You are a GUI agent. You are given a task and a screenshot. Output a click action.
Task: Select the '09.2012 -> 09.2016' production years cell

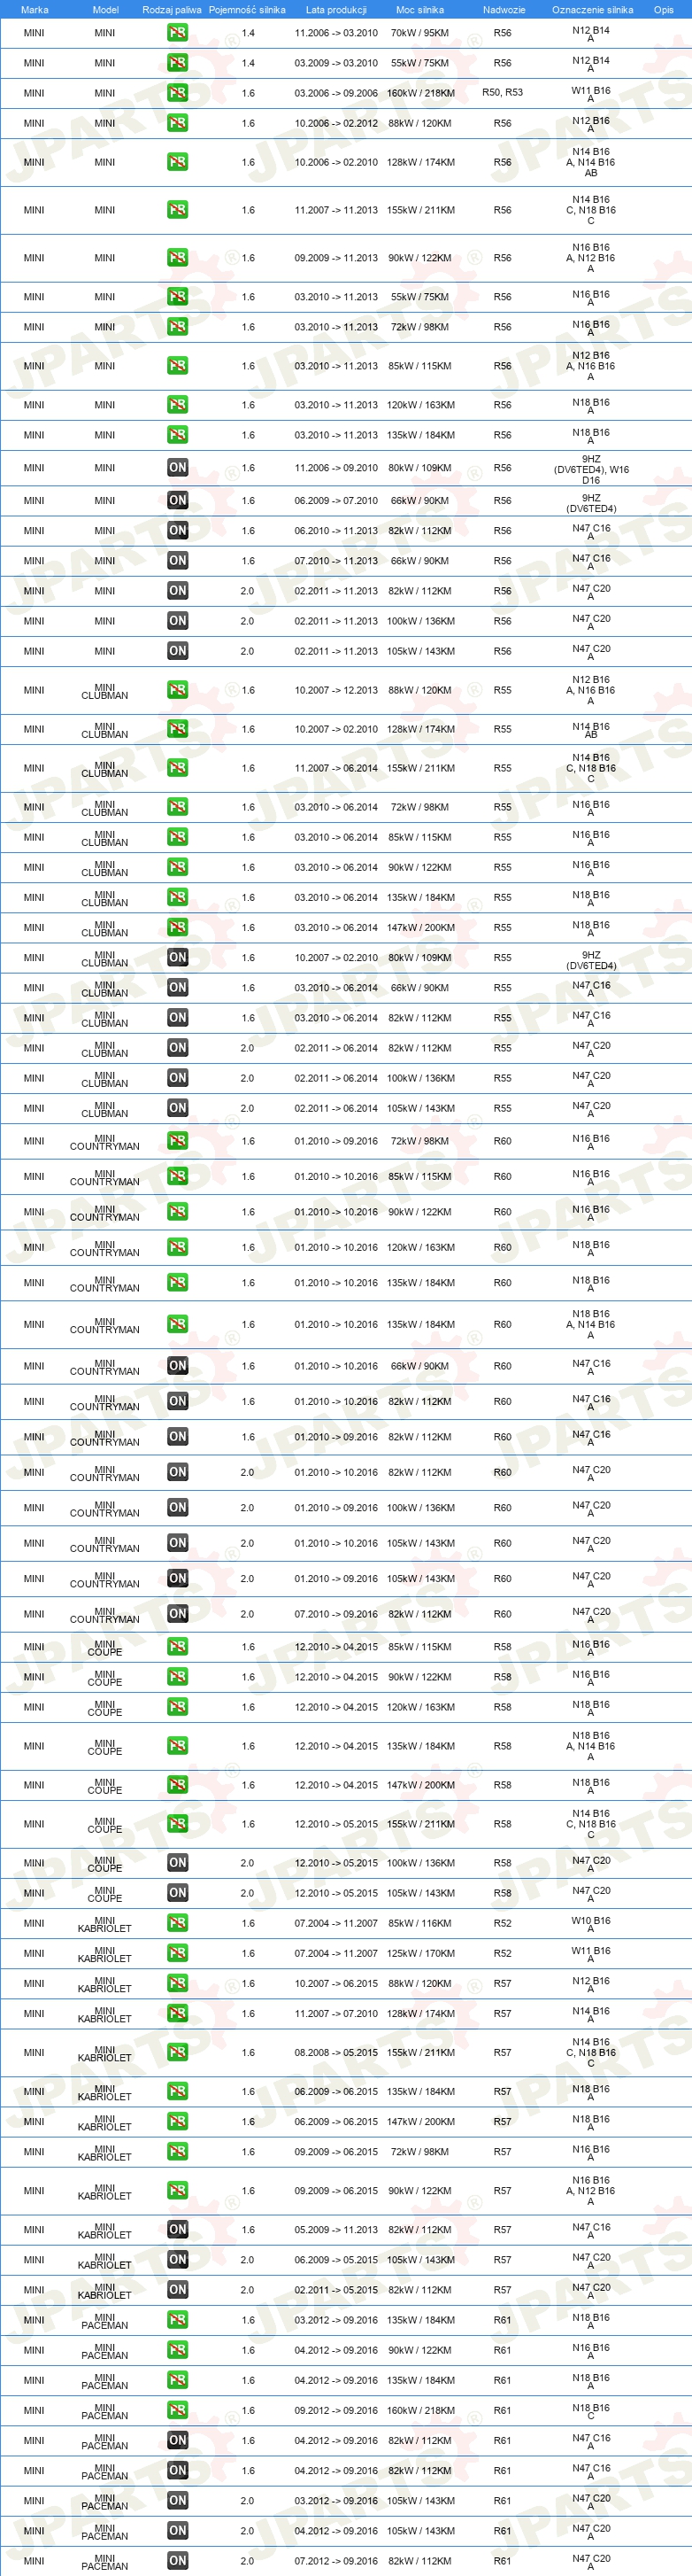click(335, 2410)
